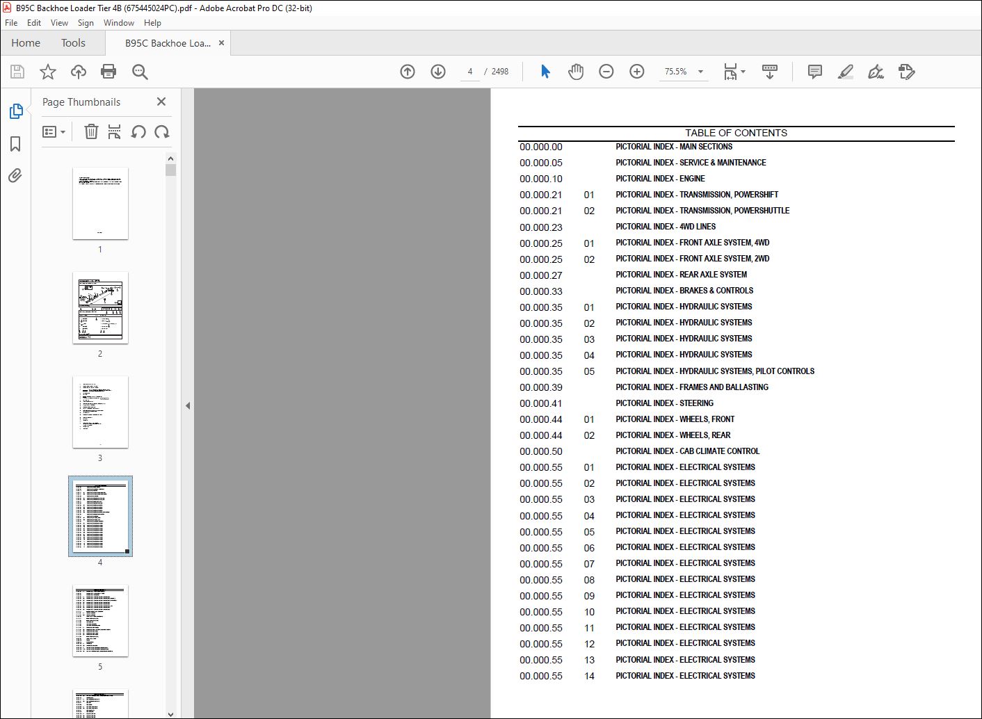Open the Attachments paperclip panel
Viewport: 982px width, 719px height.
15,175
